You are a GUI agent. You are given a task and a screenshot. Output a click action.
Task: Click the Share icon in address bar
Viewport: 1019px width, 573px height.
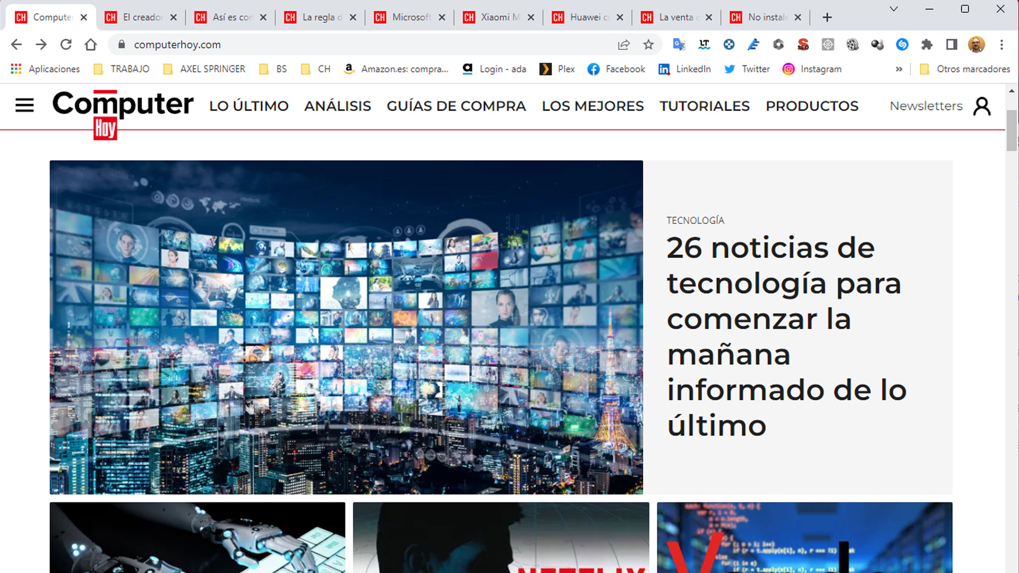point(623,44)
